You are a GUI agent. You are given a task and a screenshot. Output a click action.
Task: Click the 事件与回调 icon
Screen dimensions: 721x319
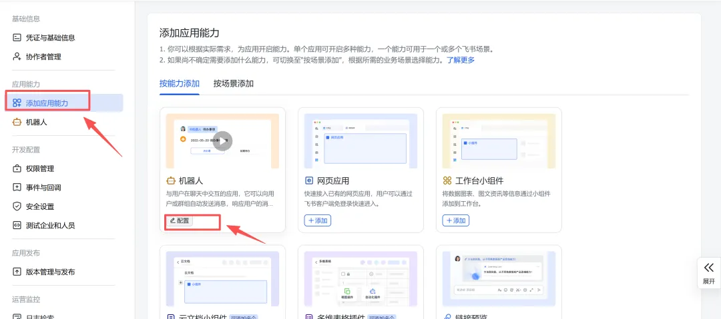point(17,187)
